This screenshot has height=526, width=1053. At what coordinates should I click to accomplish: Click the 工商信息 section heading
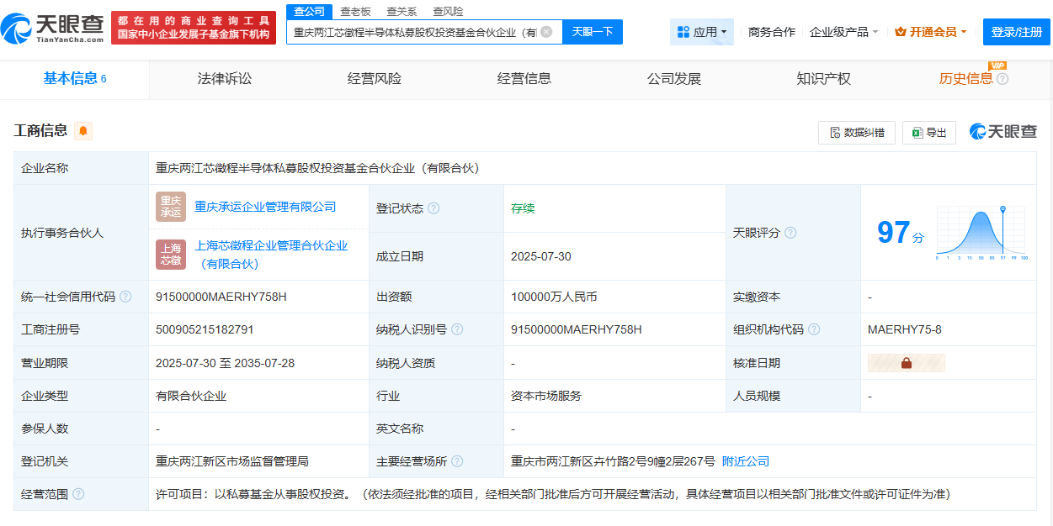[40, 131]
